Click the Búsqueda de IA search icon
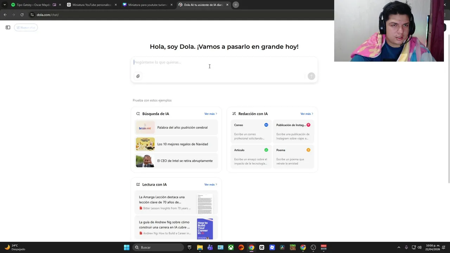The image size is (450, 253). click(138, 114)
